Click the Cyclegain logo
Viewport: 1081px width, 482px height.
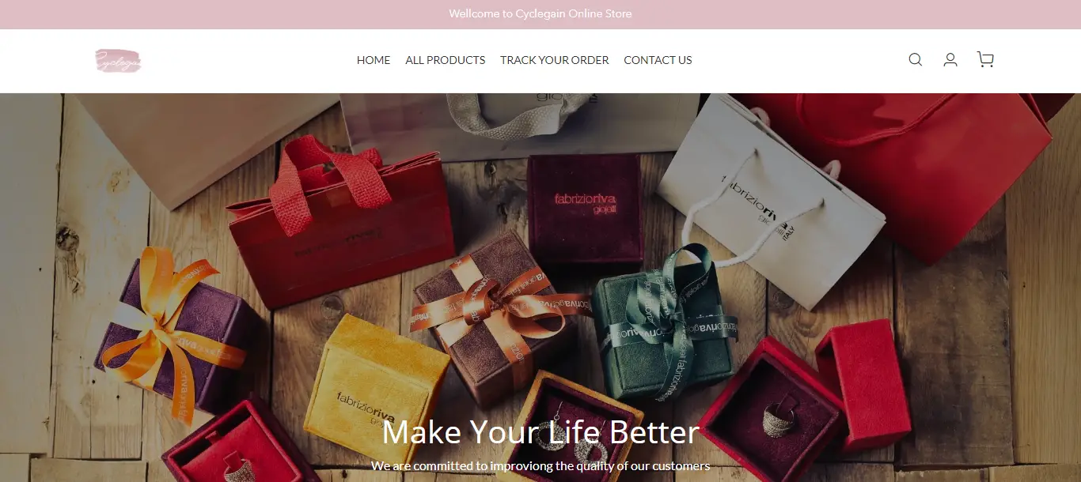[118, 61]
